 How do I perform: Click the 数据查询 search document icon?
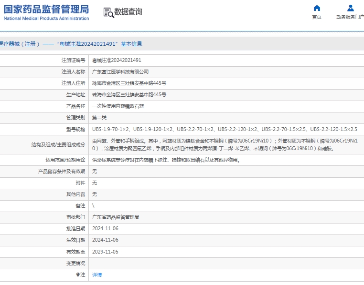coord(108,12)
